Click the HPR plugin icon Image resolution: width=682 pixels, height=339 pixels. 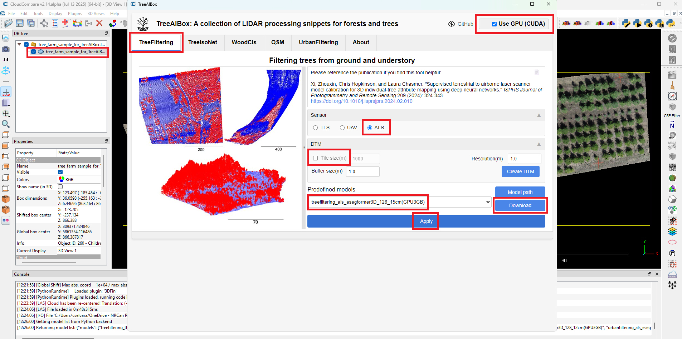(672, 135)
